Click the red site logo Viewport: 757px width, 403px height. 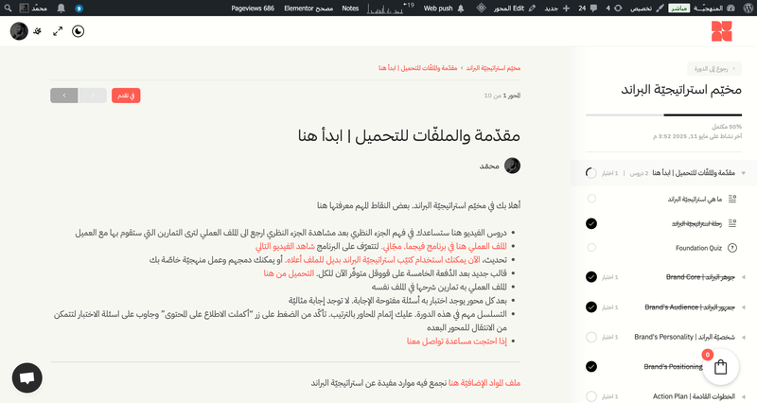click(x=722, y=31)
